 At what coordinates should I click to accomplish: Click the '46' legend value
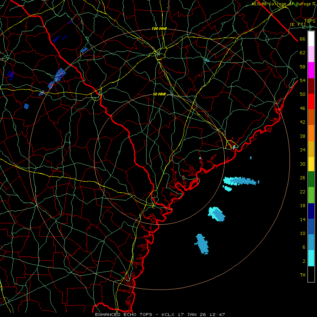tap(303, 108)
